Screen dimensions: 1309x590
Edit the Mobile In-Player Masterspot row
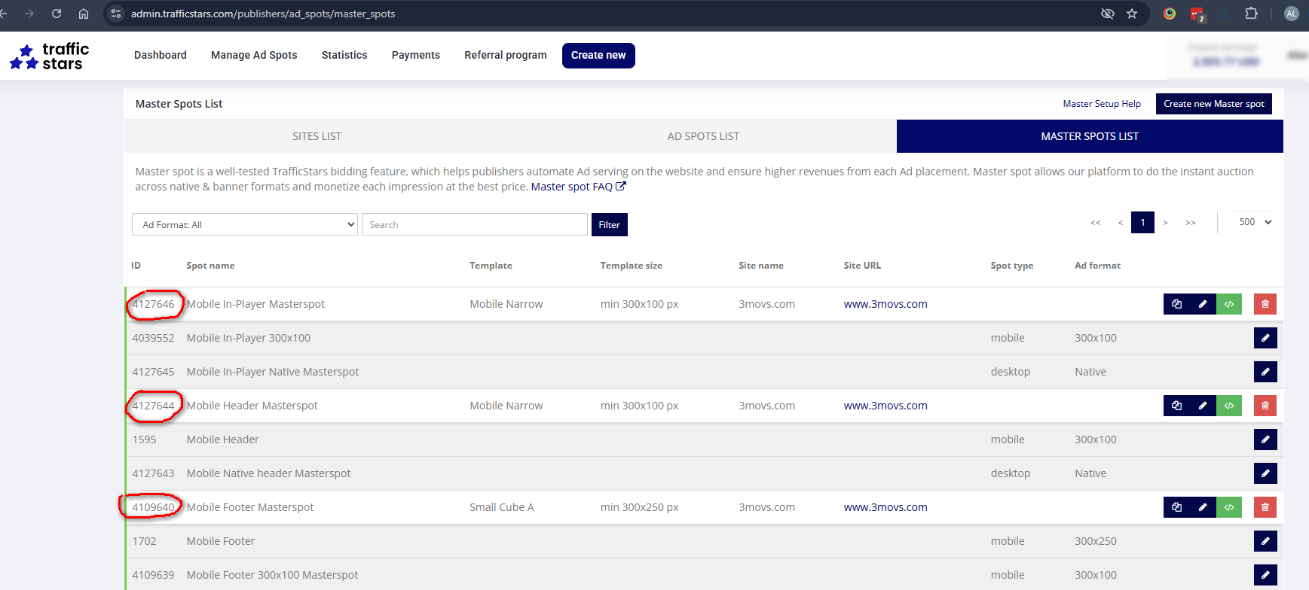(x=1203, y=304)
